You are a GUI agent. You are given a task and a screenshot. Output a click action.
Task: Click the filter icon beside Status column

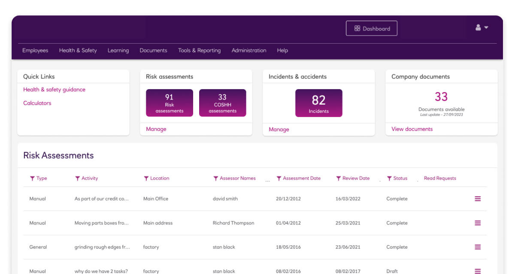coord(389,178)
